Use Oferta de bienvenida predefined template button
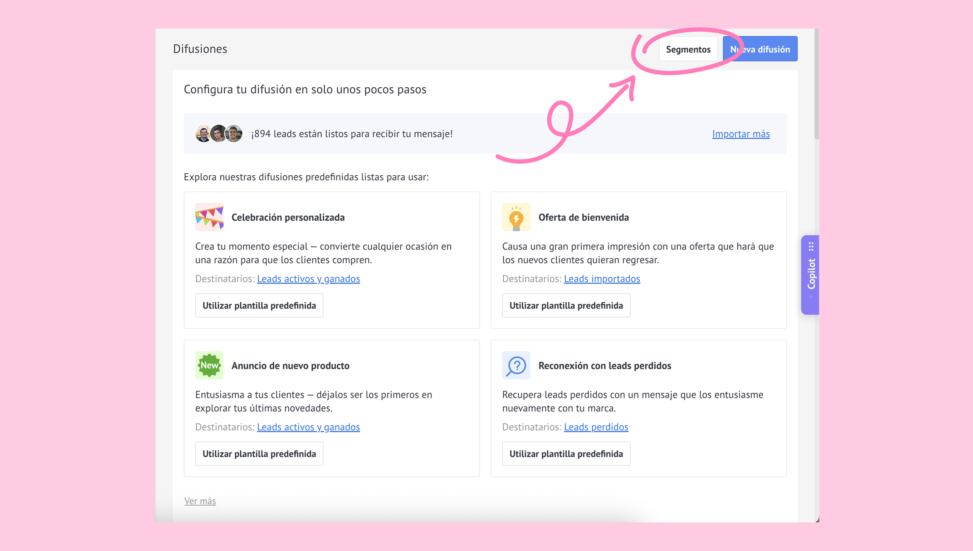Viewport: 973px width, 551px height. [566, 306]
